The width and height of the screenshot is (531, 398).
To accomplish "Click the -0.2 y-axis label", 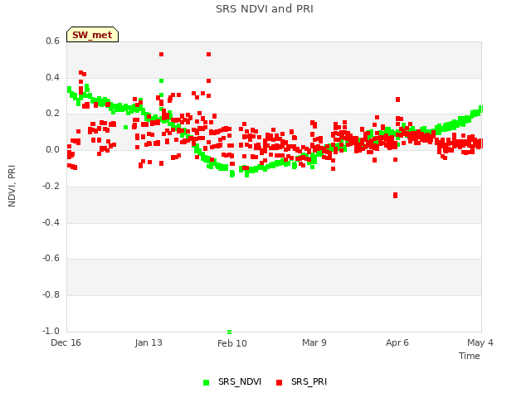I will 51,186.
